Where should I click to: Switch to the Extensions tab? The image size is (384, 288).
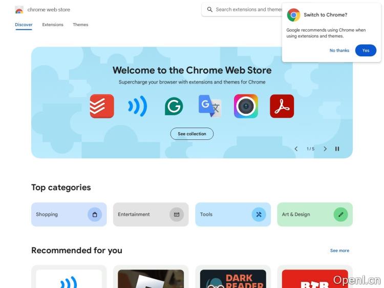pyautogui.click(x=53, y=25)
